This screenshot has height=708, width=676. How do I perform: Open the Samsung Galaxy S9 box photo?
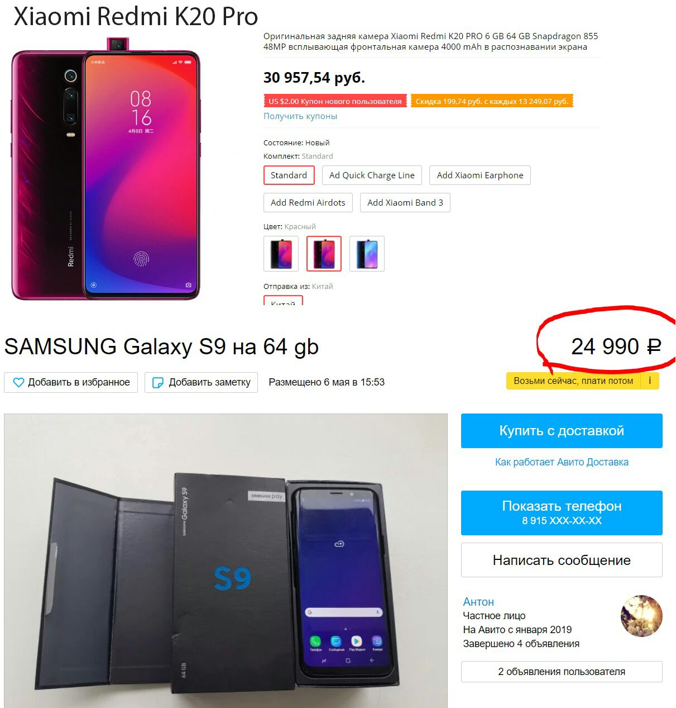pyautogui.click(x=226, y=560)
